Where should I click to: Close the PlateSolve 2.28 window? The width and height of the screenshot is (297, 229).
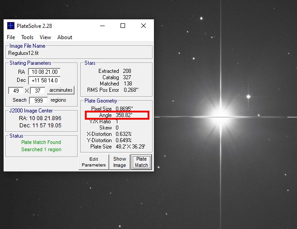(x=144, y=26)
